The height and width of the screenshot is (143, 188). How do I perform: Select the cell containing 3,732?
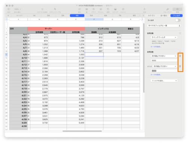coord(39,123)
